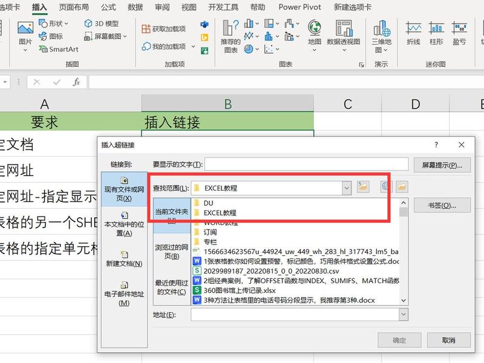Screen dimensions: 484x363
Task: Open 我的加载项 add-ins list
Action: click(168, 47)
